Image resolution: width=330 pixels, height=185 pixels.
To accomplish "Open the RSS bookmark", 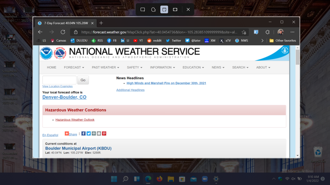I will pyautogui.click(x=97, y=41).
